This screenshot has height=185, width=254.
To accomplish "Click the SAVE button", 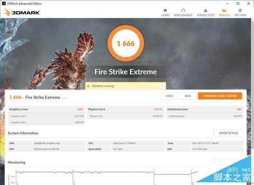I will (x=188, y=96).
